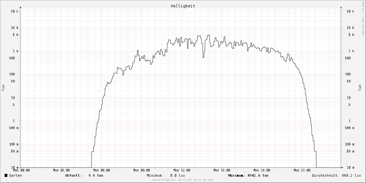366x183 pixels.
Task: Click the current value '0.0 lux' beside Aktuell
Action: click(x=96, y=175)
